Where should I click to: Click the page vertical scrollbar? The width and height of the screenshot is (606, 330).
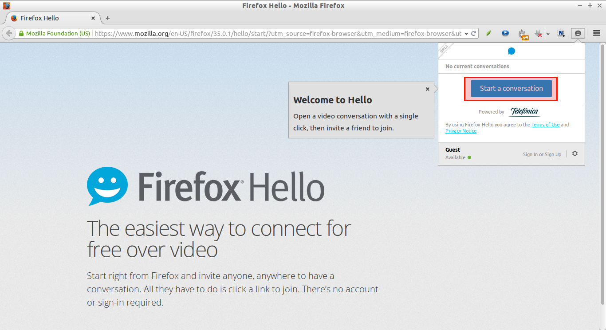[x=602, y=174]
